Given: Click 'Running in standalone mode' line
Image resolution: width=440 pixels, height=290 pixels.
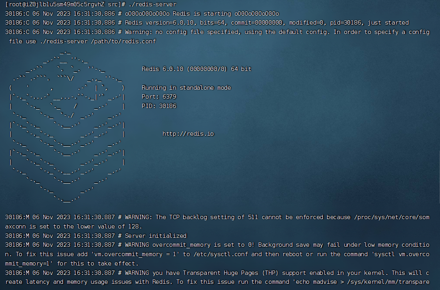Looking at the screenshot, I should 186,88.
